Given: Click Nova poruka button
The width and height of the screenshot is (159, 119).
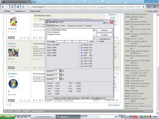Looking at the screenshot, I should [x=114, y=105].
